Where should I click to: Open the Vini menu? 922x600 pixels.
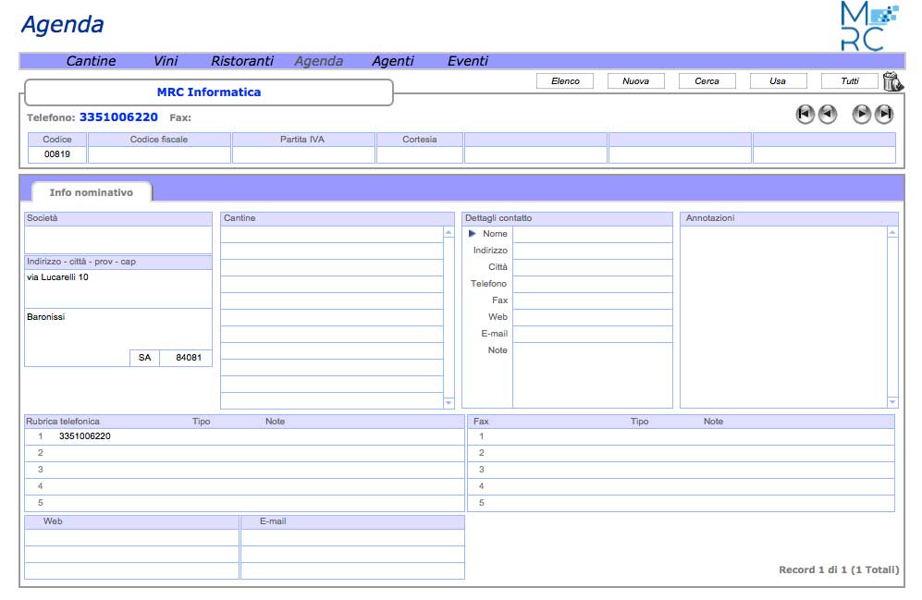[x=166, y=61]
